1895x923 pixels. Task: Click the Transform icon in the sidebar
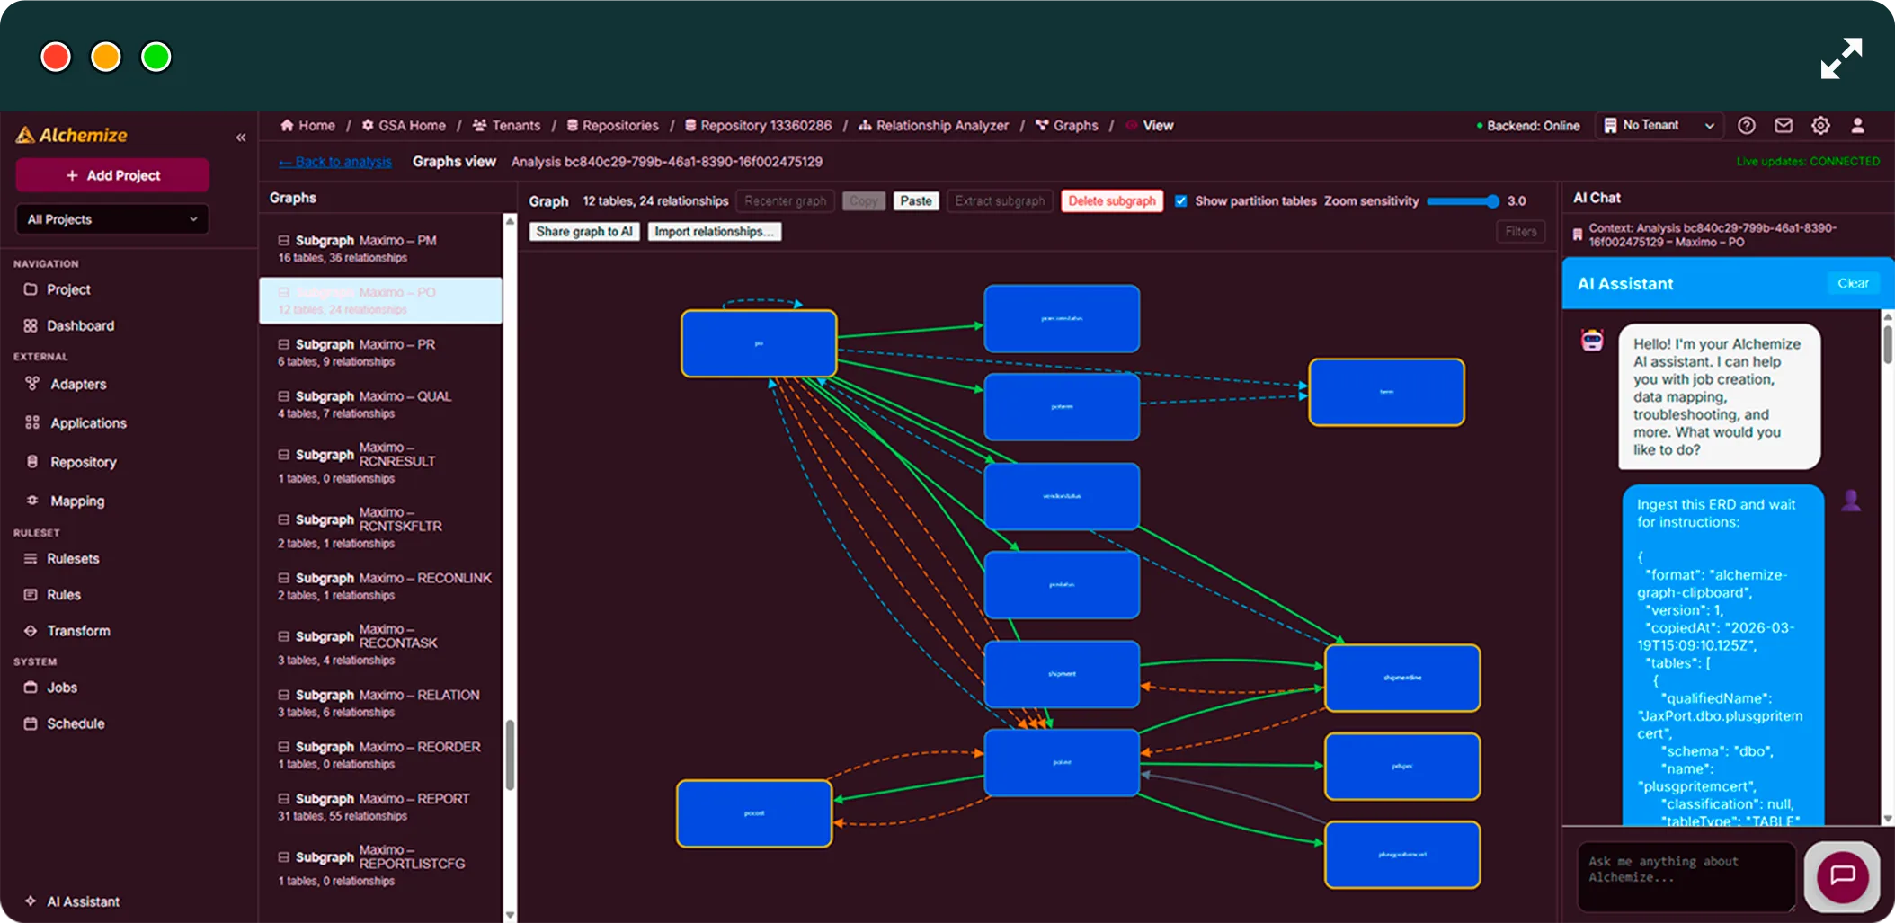pos(31,630)
